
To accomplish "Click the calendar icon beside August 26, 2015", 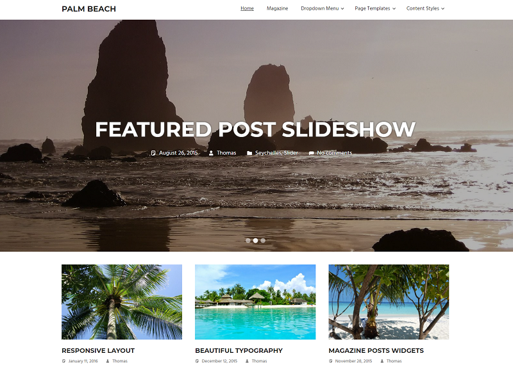I will pos(153,153).
